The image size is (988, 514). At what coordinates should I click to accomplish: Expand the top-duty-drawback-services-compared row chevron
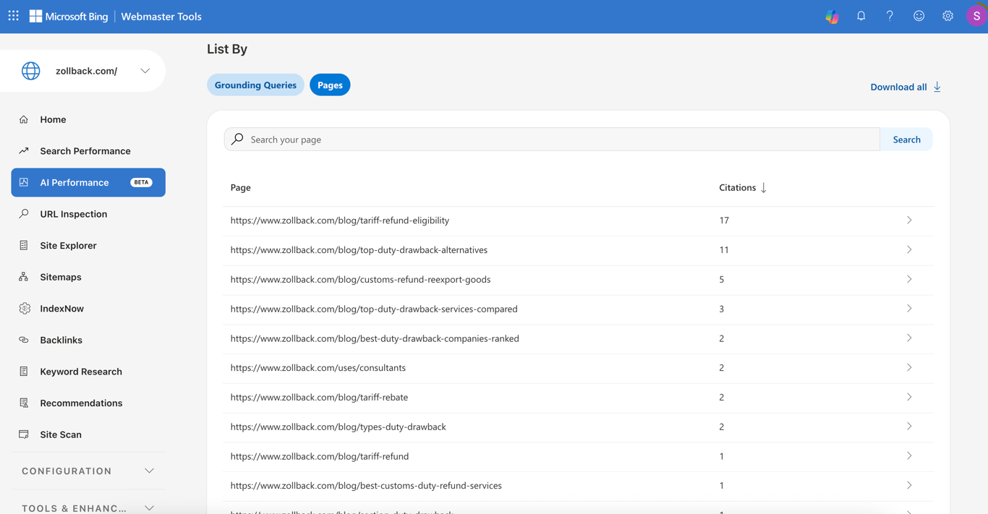pos(909,309)
